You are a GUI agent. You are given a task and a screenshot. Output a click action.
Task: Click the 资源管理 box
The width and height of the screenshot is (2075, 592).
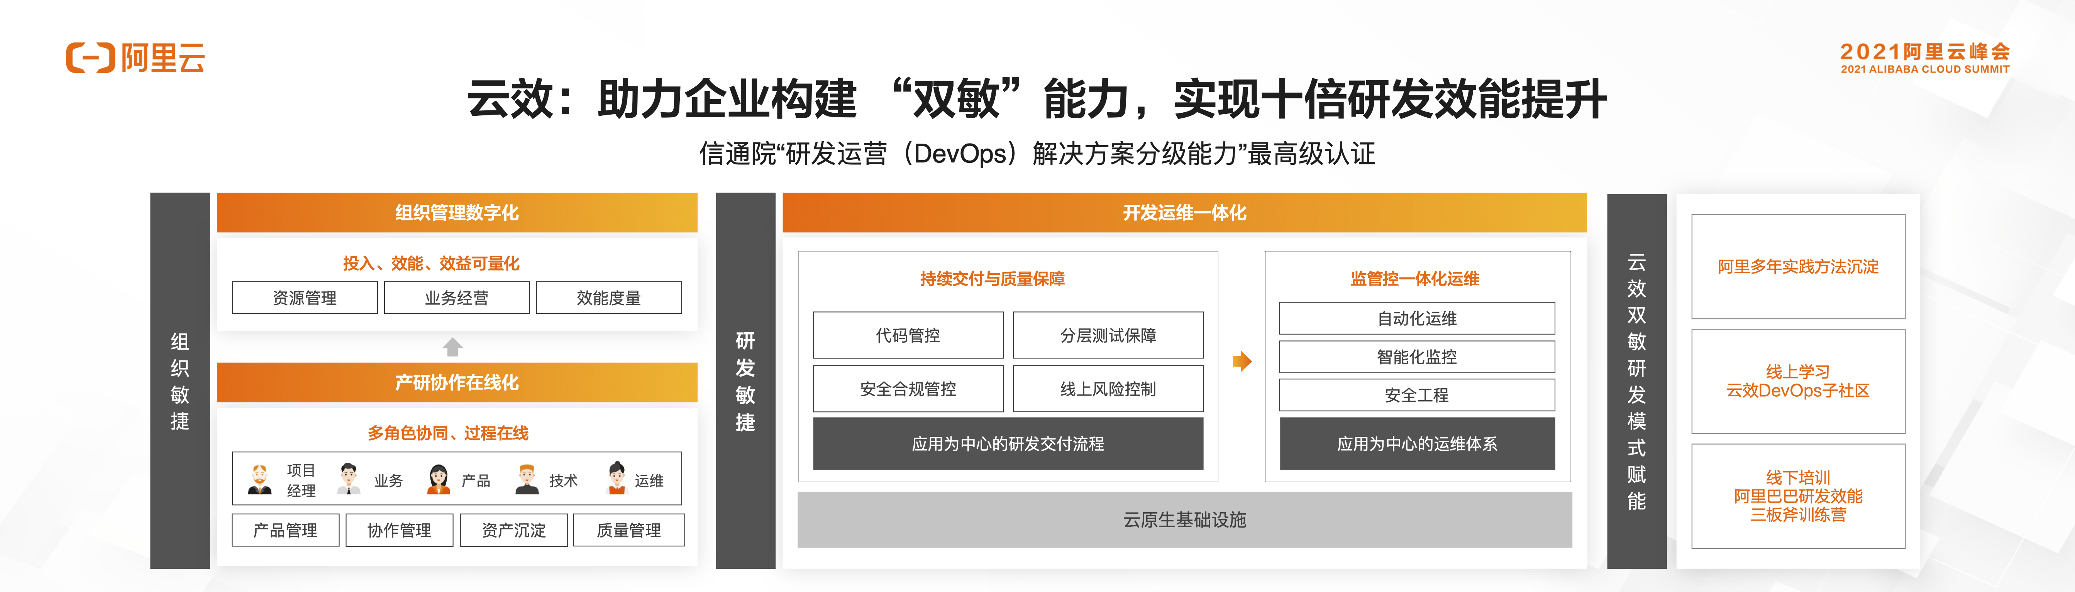(x=305, y=298)
